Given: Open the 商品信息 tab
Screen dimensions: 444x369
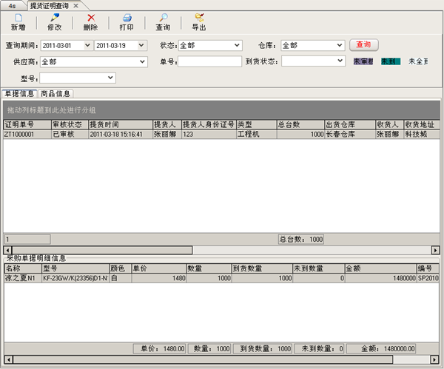Looking at the screenshot, I should [55, 94].
